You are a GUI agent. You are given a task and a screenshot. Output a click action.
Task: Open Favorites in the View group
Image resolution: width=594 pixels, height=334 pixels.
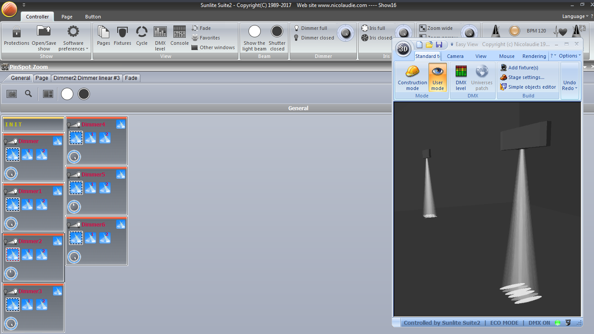(x=206, y=38)
